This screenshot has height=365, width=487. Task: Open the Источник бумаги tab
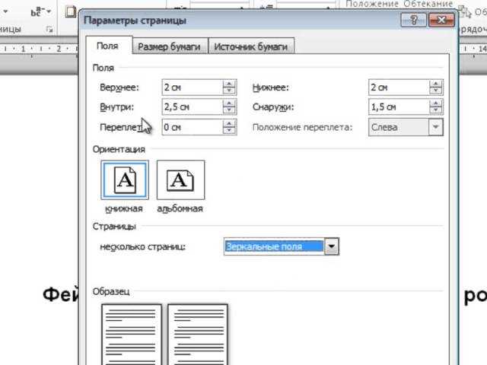click(250, 46)
